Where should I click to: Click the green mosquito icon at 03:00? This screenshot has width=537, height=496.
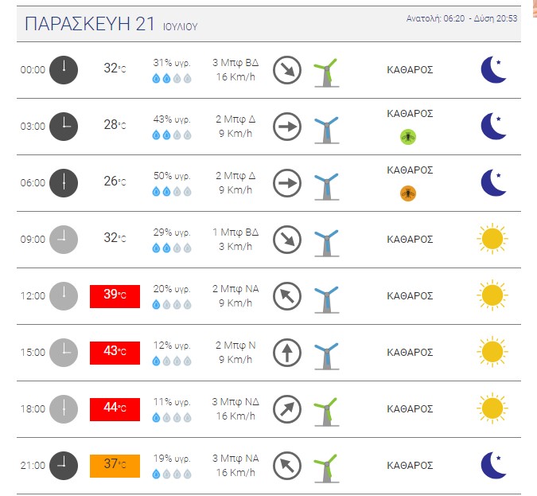(x=408, y=137)
